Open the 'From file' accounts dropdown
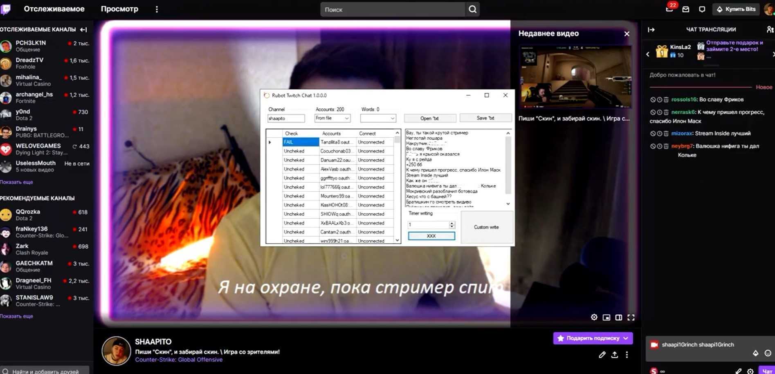Screen dimensions: 775x374 pos(332,118)
